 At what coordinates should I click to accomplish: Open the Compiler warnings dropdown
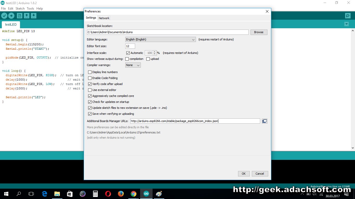(133, 65)
